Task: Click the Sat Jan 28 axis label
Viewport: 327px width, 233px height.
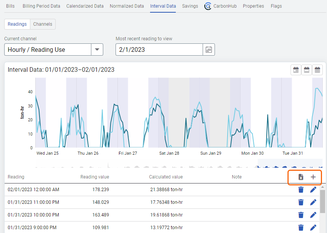Action: click(x=169, y=153)
